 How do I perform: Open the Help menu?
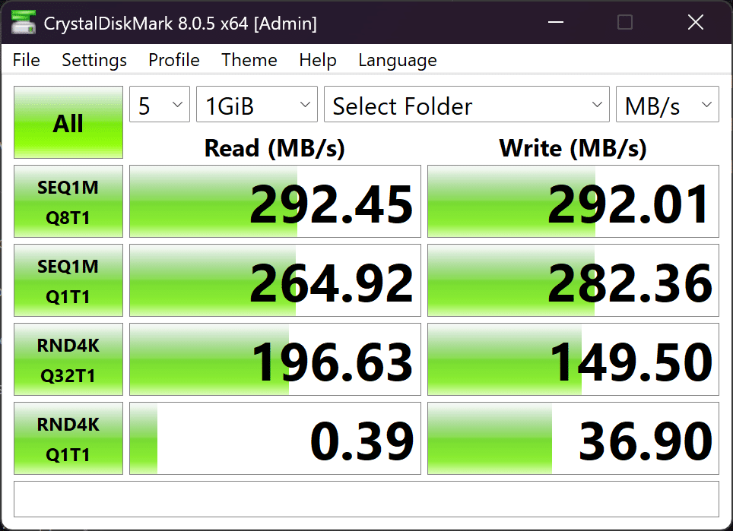pos(318,60)
